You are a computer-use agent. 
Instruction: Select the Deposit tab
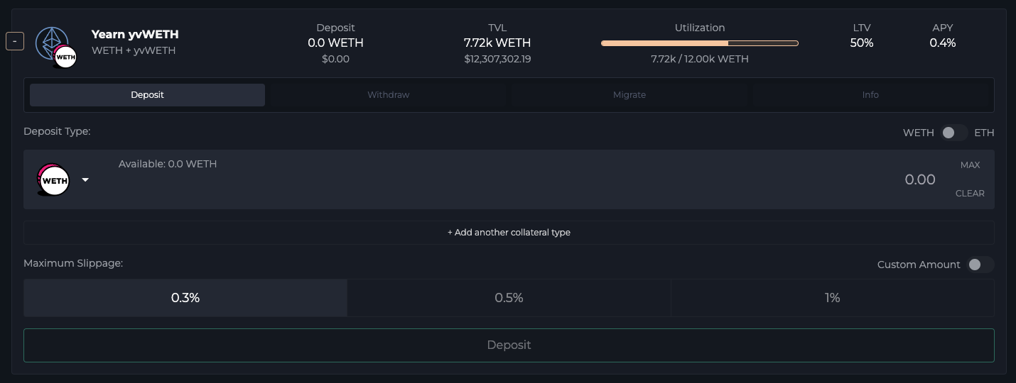pyautogui.click(x=147, y=95)
